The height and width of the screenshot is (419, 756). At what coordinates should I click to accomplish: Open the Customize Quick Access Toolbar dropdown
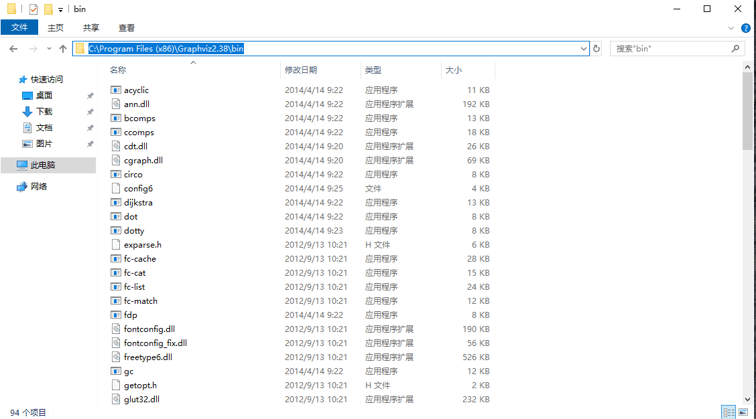click(60, 9)
